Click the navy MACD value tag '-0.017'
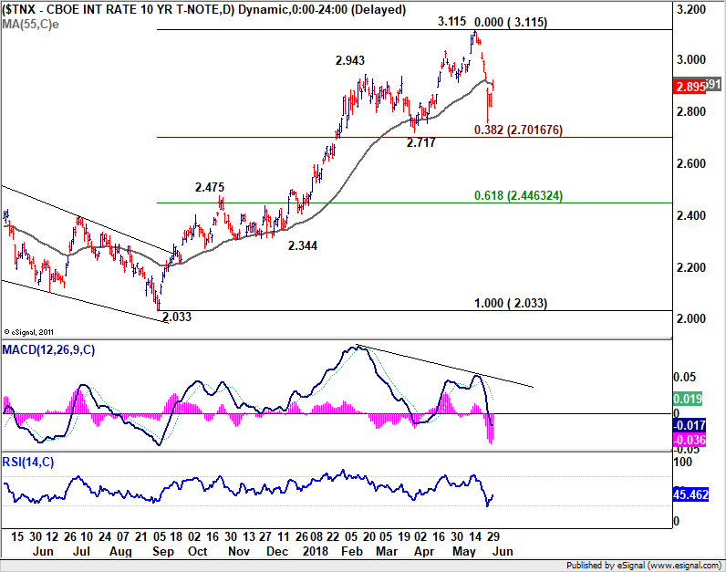The width and height of the screenshot is (726, 572). coord(690,425)
